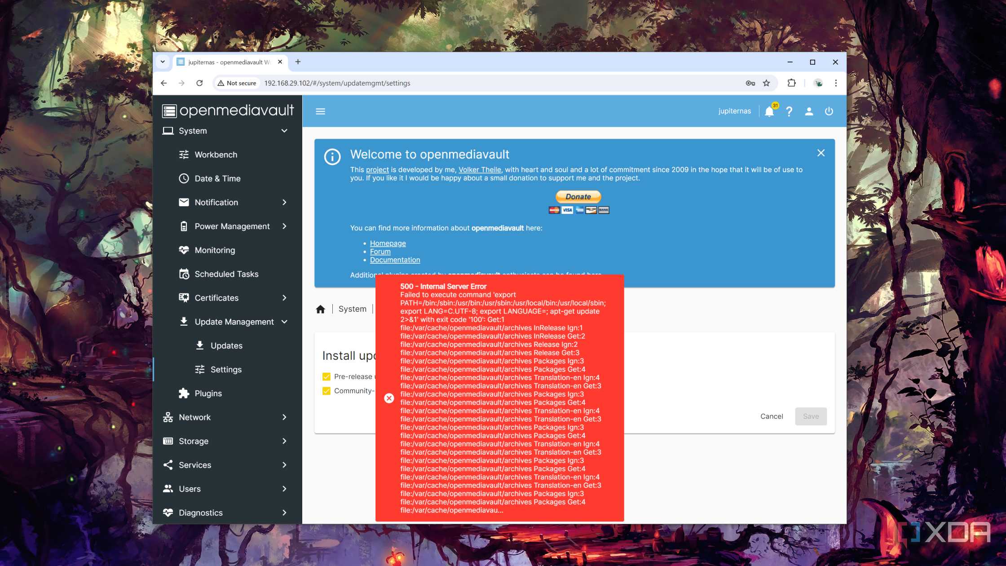Open Chrome three-dot menu
This screenshot has height=566, width=1006.
836,83
